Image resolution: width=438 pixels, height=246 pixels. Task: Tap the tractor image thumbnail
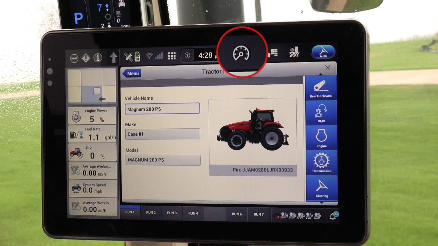pos(253,132)
